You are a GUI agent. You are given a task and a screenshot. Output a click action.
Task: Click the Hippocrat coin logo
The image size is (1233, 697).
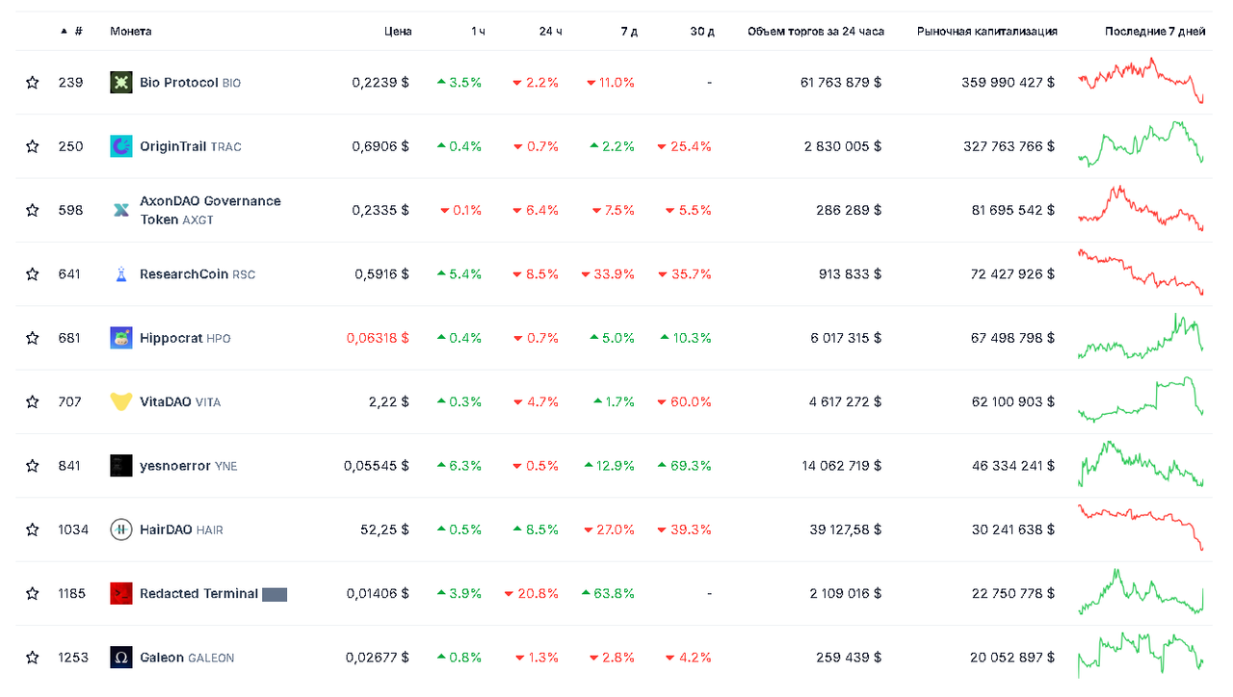pos(121,338)
